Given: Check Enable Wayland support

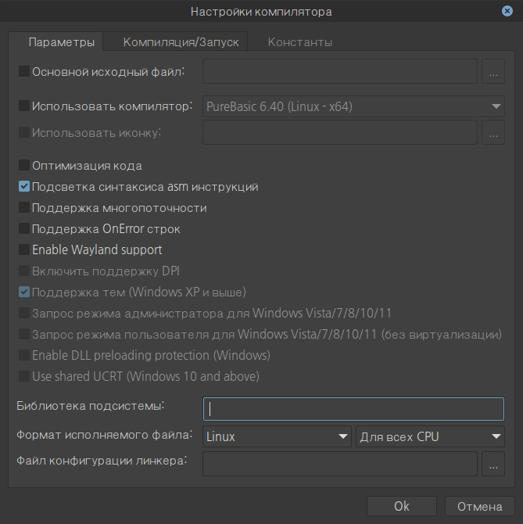Looking at the screenshot, I should pos(23,250).
